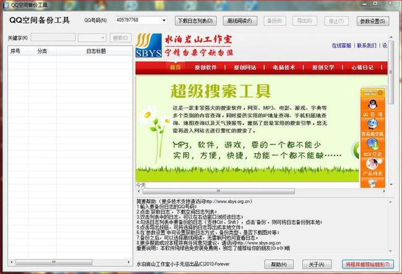The height and width of the screenshot is (274, 402).
Task: Click the 搜索 search button
Action: point(121,38)
